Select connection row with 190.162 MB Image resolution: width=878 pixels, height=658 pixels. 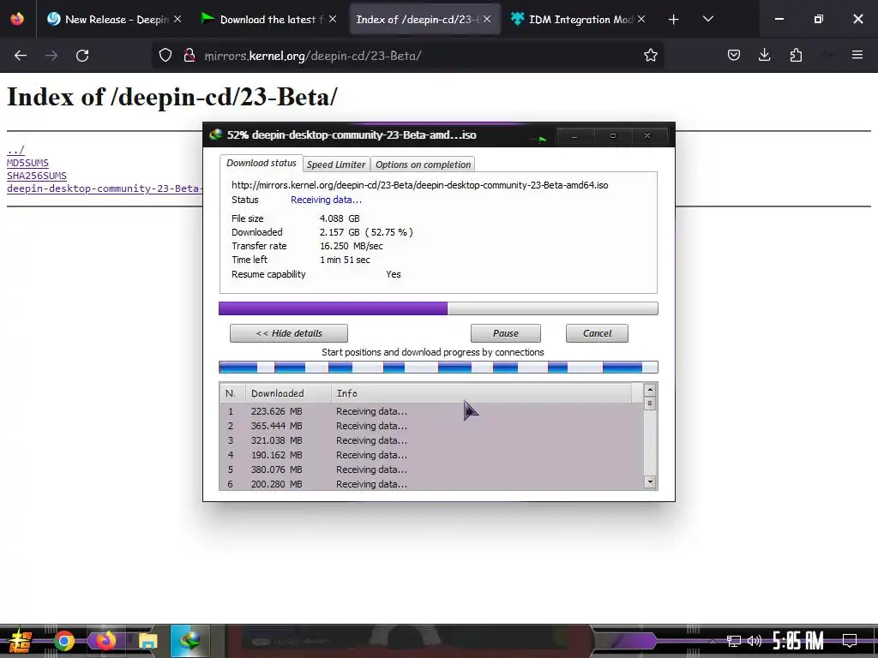pyautogui.click(x=431, y=455)
